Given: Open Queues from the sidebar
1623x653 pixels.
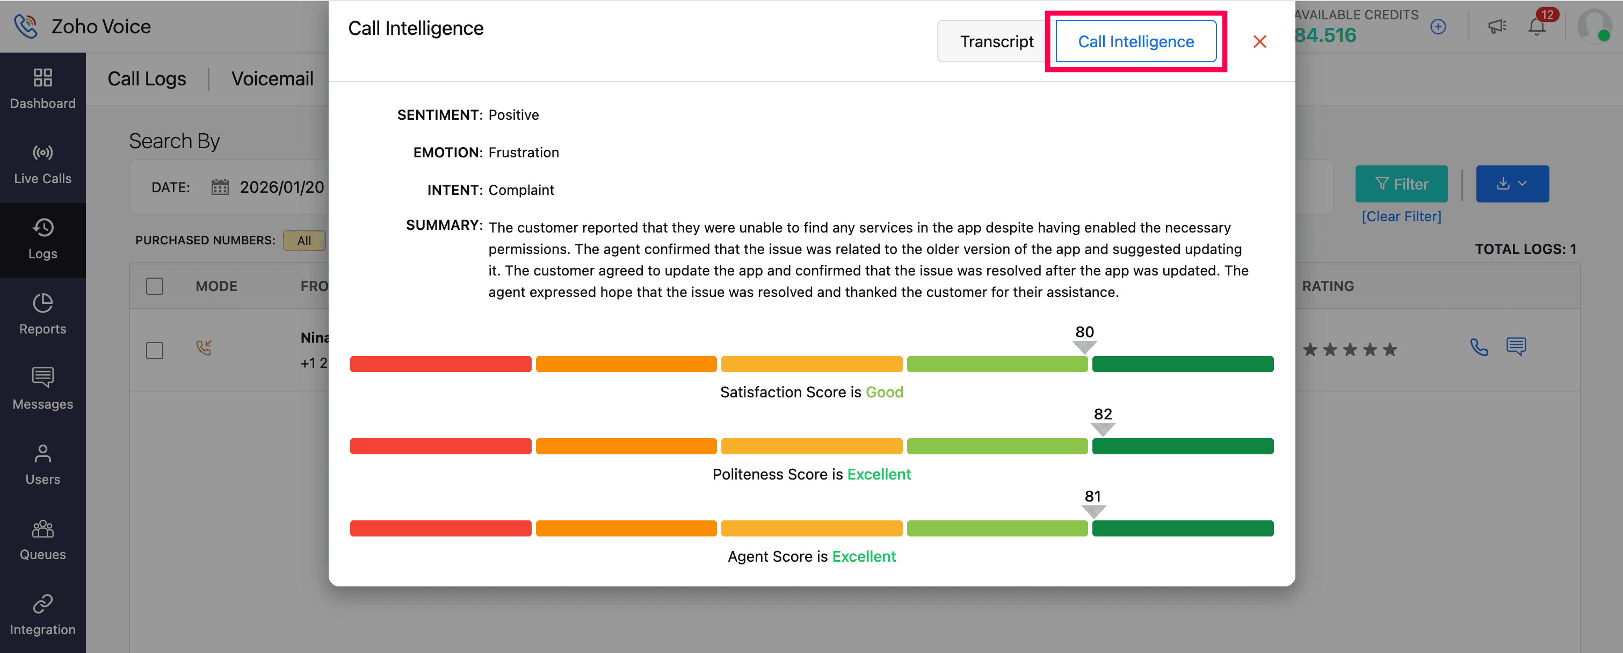Looking at the screenshot, I should click(x=42, y=540).
